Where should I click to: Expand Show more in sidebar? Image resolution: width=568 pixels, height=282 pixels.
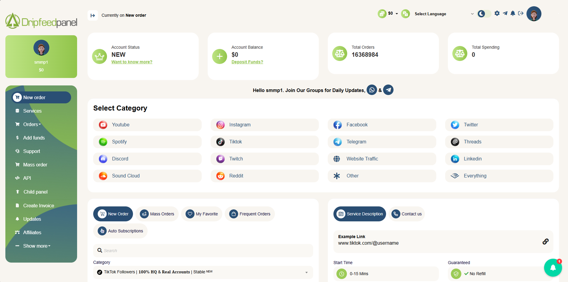pyautogui.click(x=41, y=246)
